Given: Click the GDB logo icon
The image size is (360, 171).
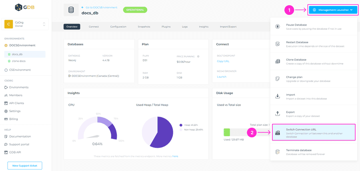Looking at the screenshot, I should point(18,8).
